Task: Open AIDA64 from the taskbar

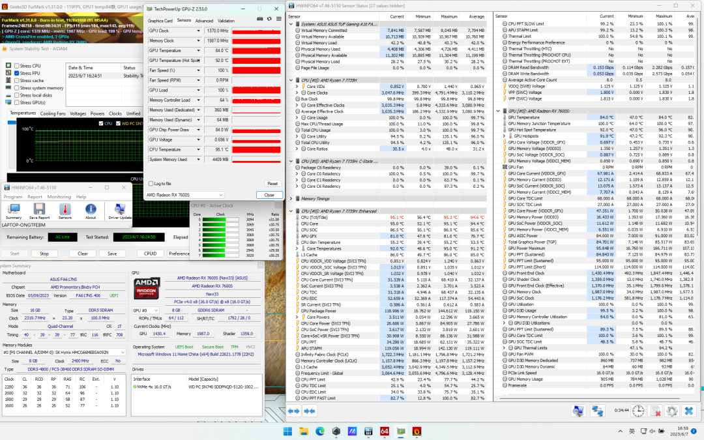Action: point(385,431)
